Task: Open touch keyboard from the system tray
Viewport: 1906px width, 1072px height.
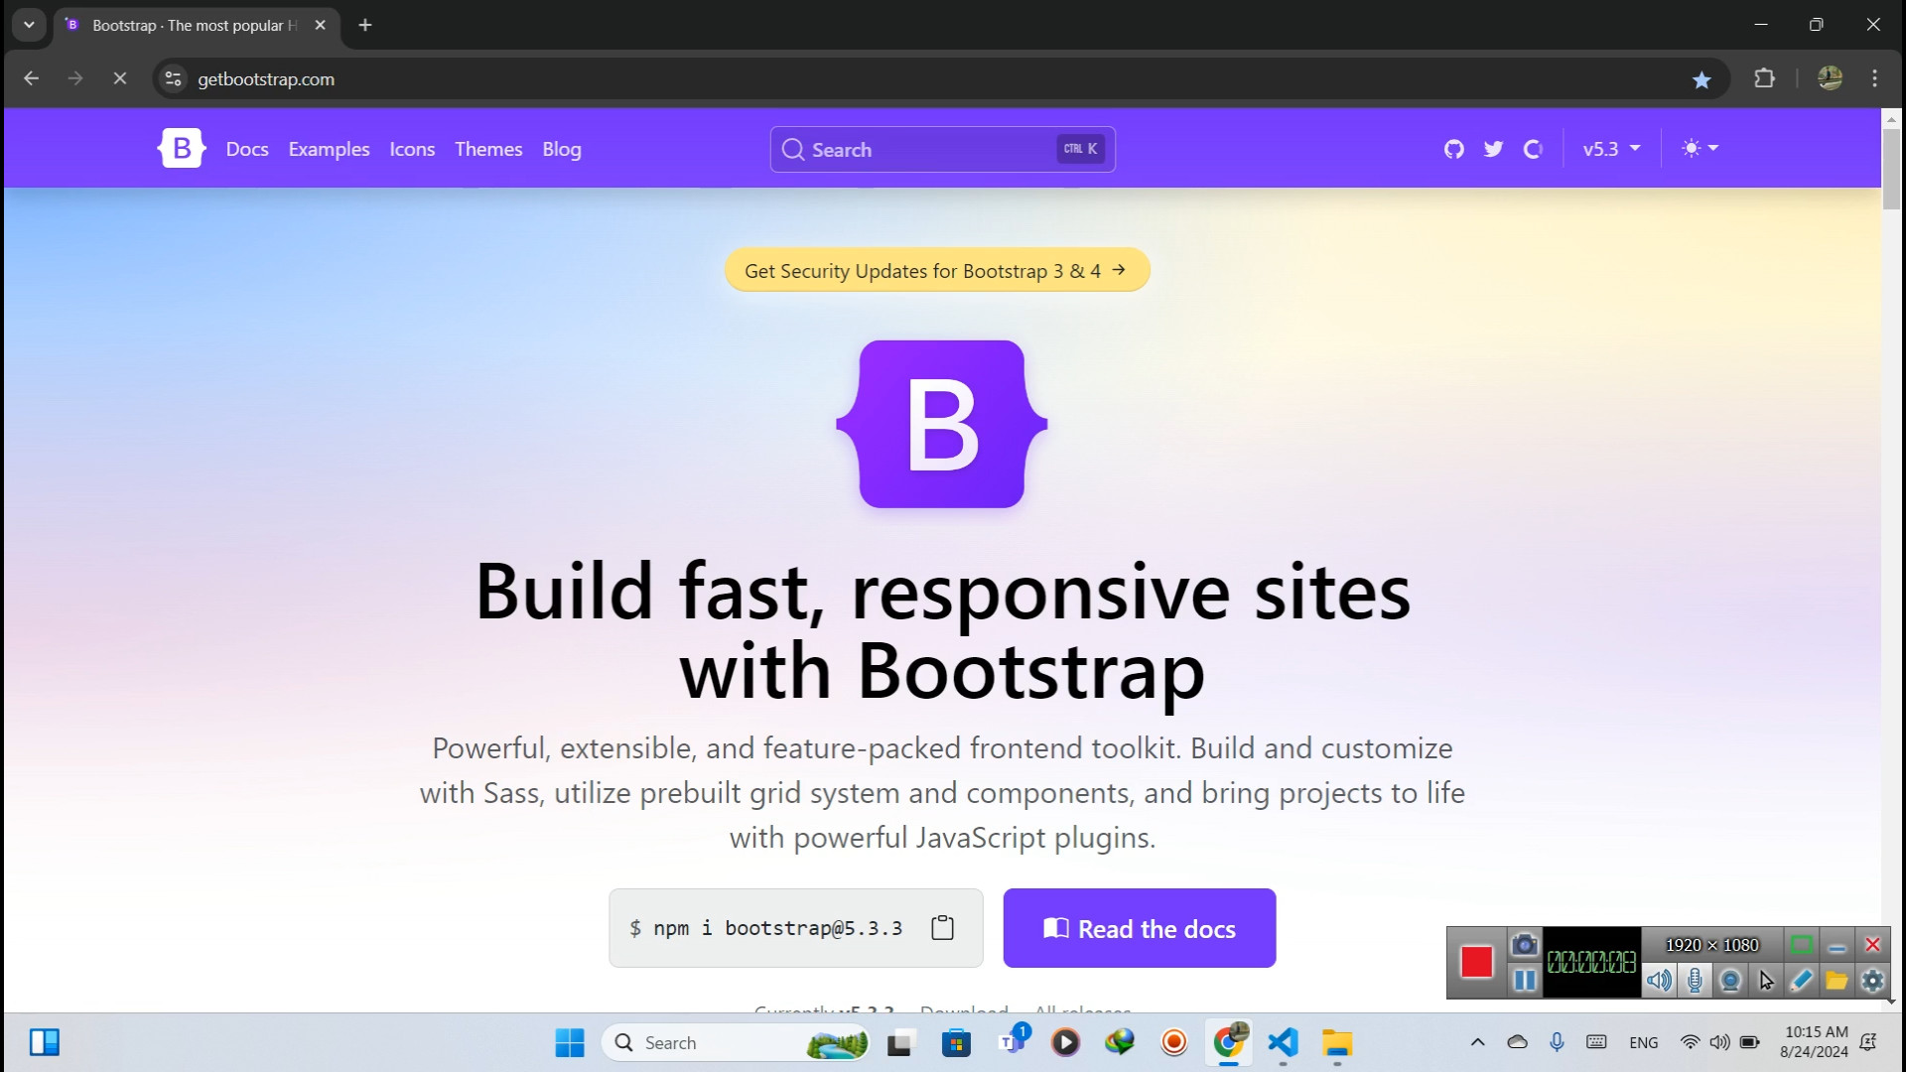Action: 1596,1042
